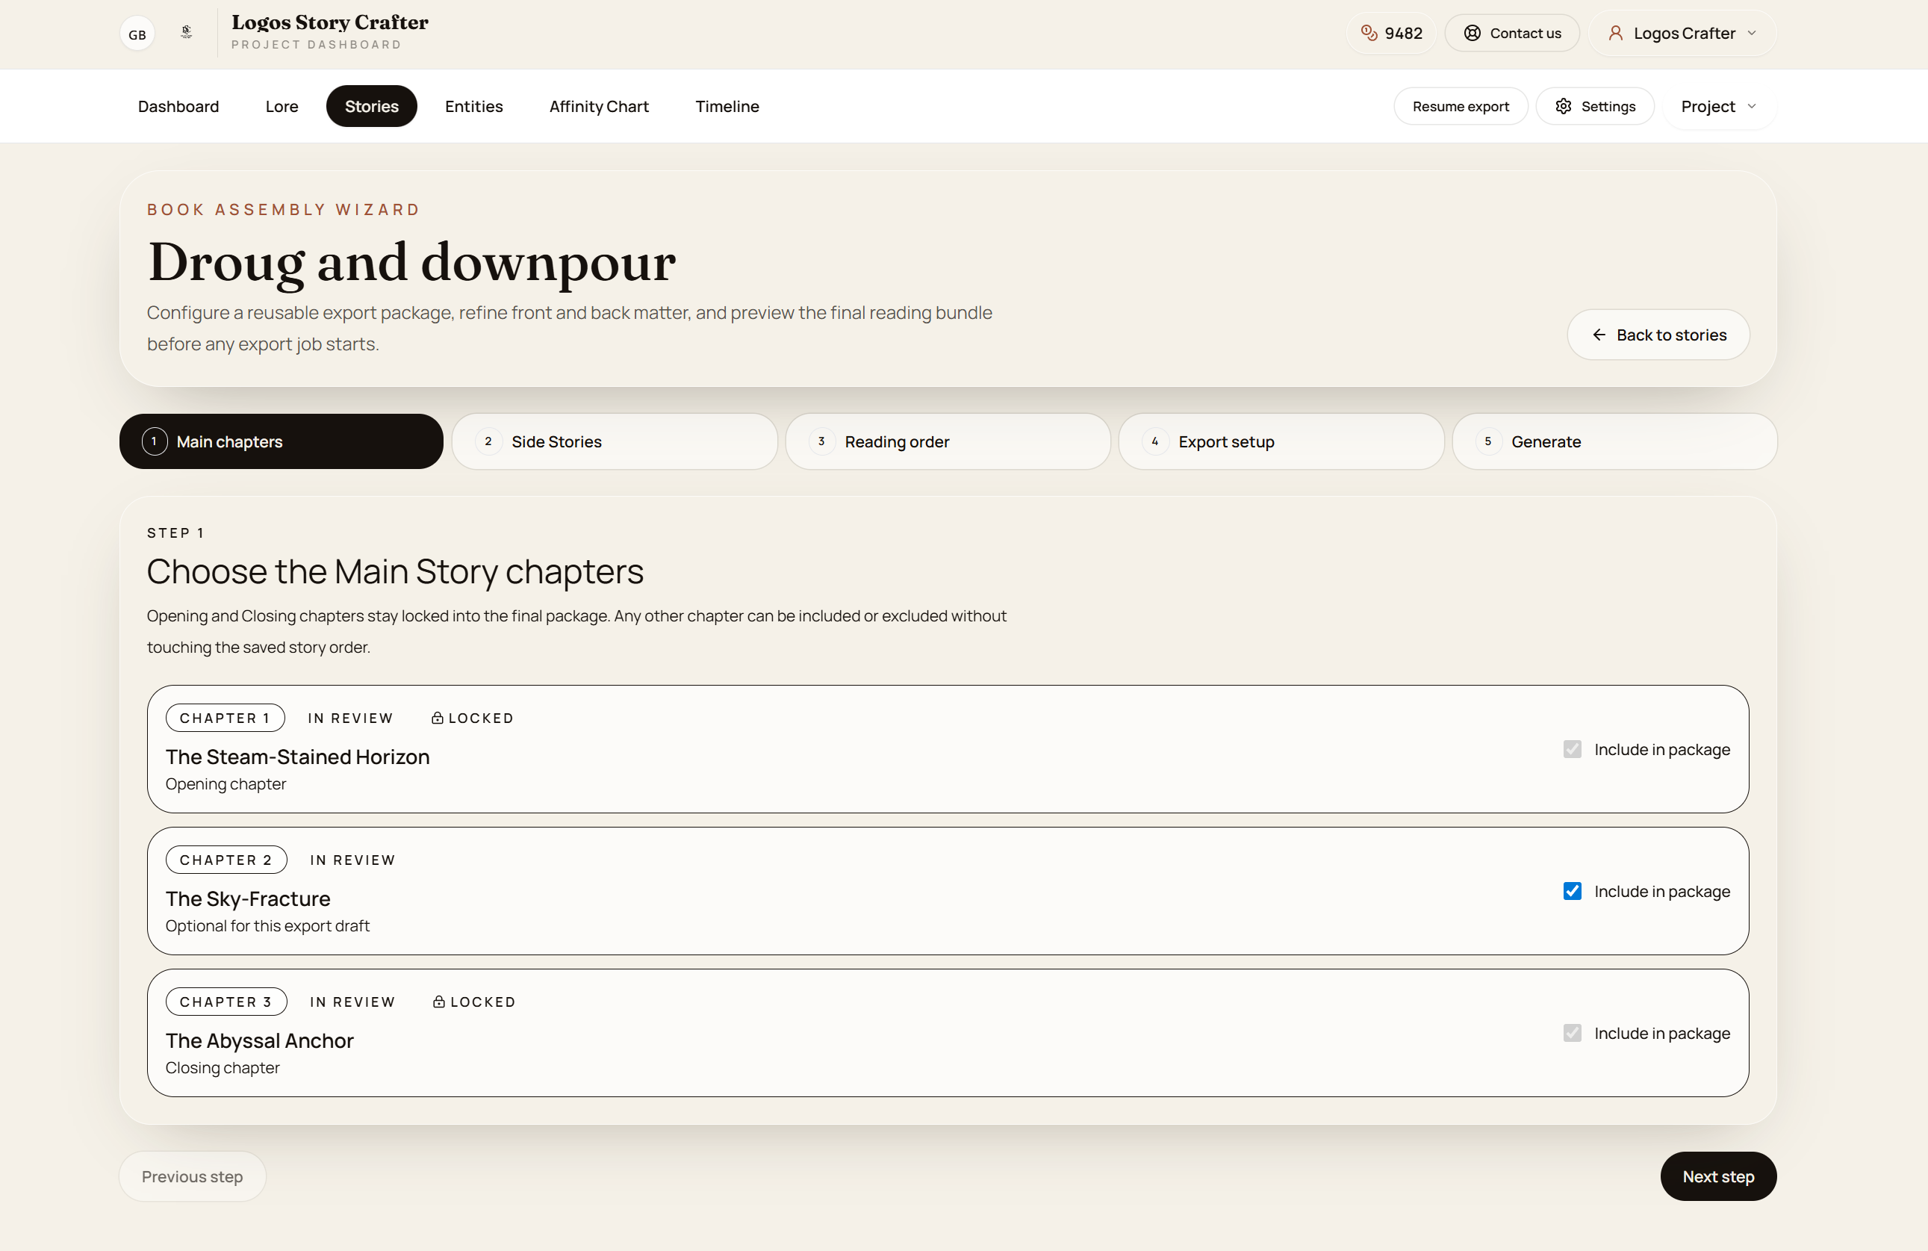The height and width of the screenshot is (1251, 1928).
Task: Click the small logo icon beside GB
Action: [x=187, y=32]
